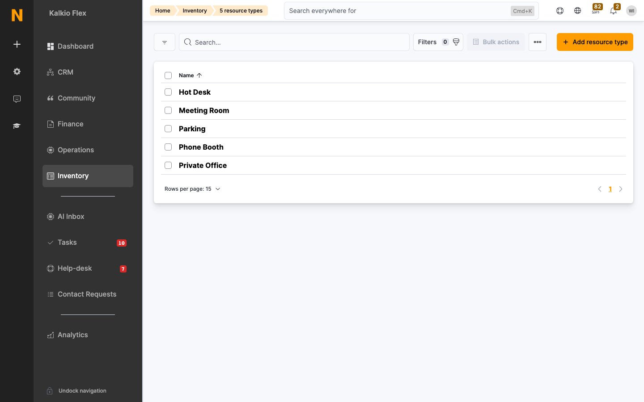Viewport: 644px width, 402px height.
Task: Open Tasks in the sidebar
Action: (x=88, y=243)
